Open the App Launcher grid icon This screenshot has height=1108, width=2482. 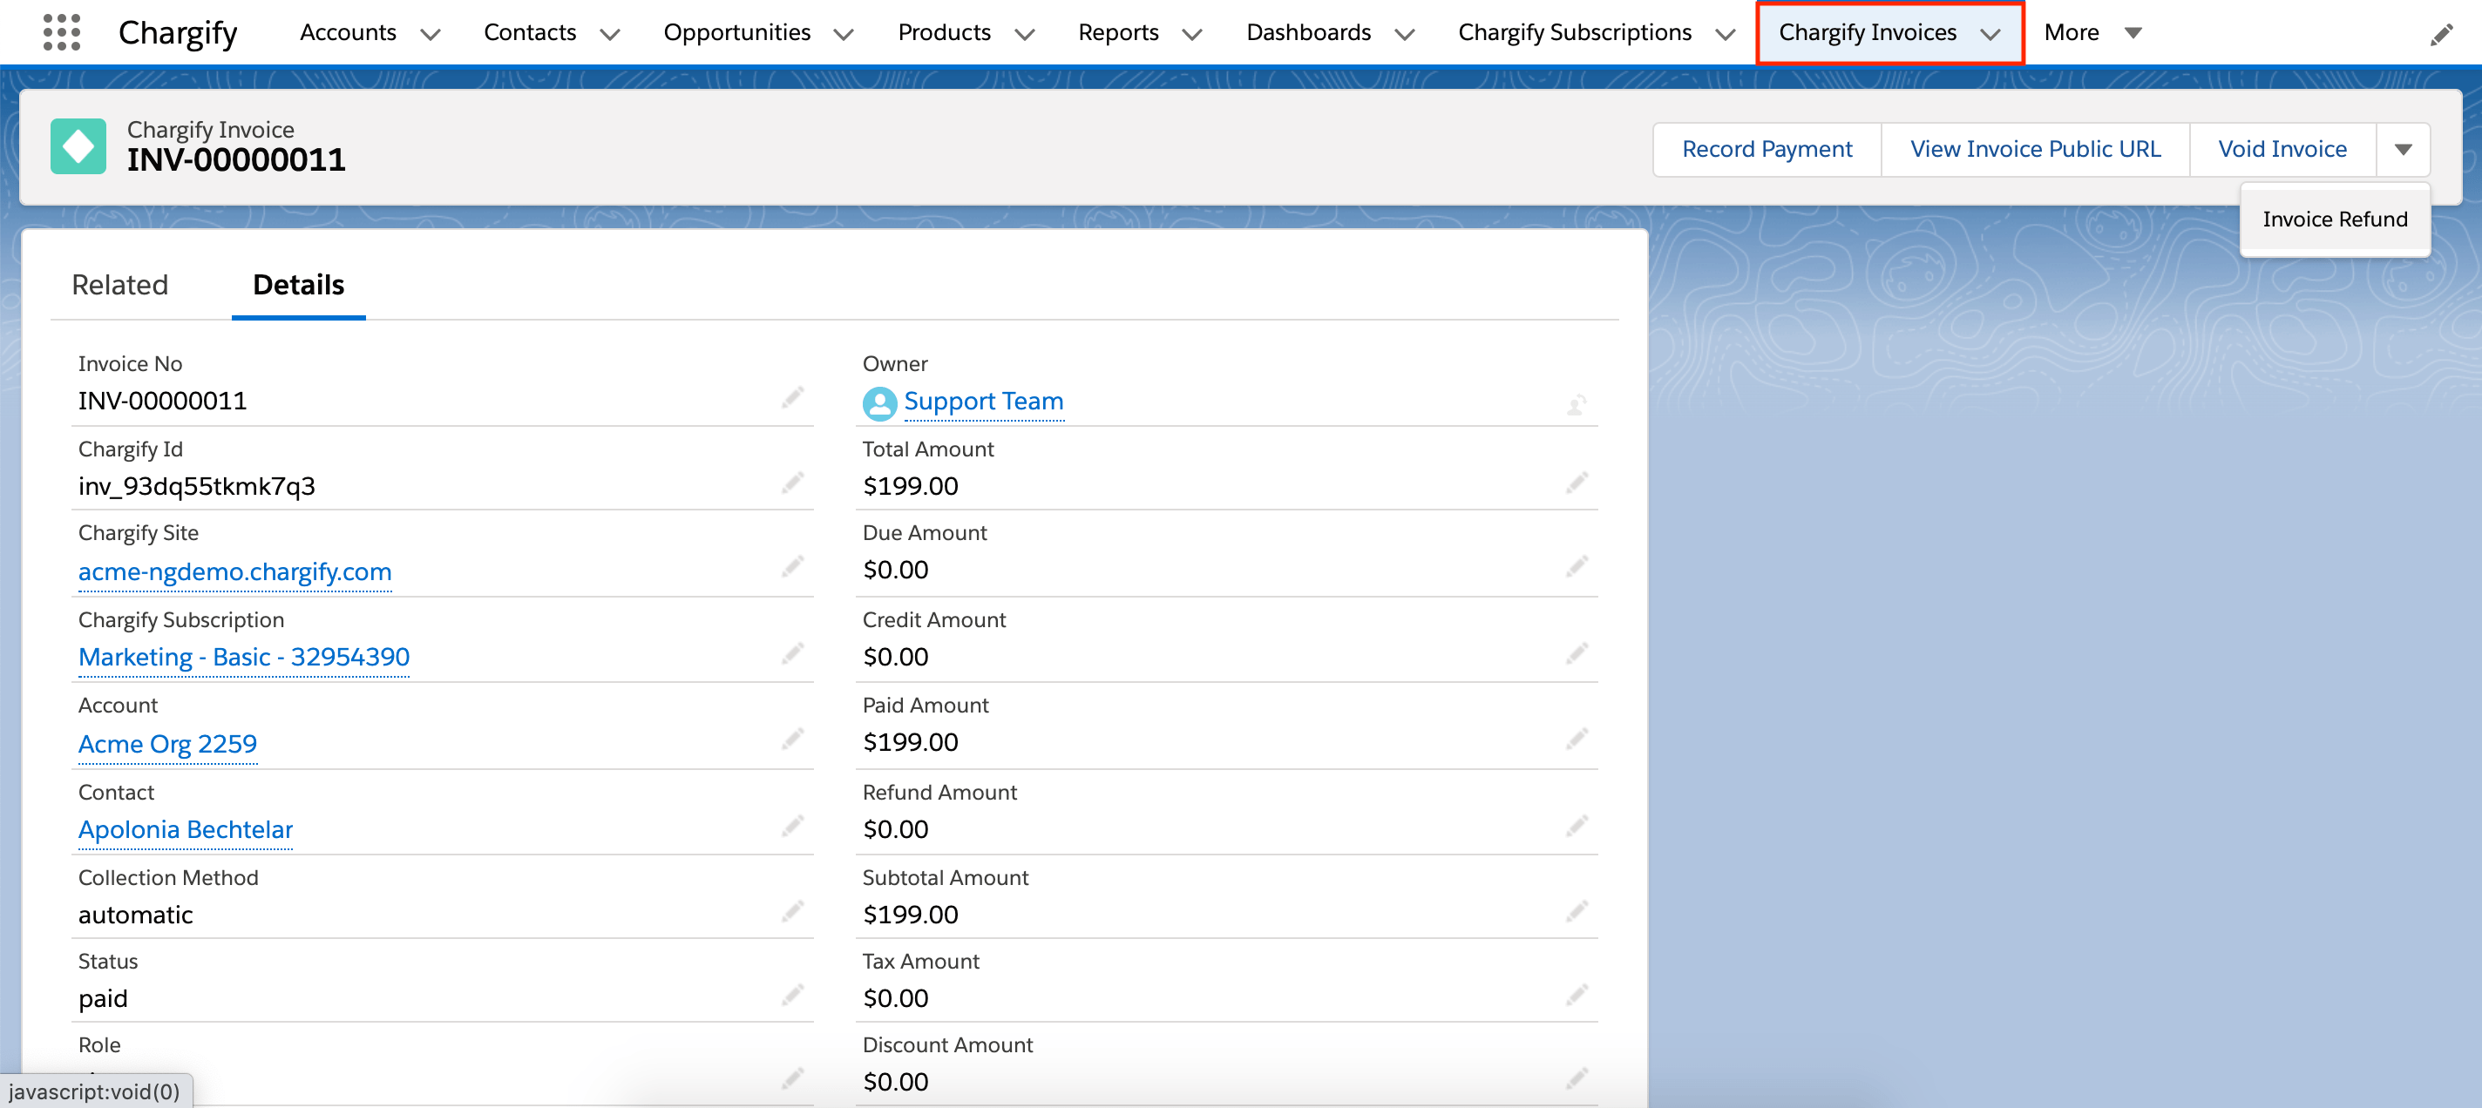61,31
